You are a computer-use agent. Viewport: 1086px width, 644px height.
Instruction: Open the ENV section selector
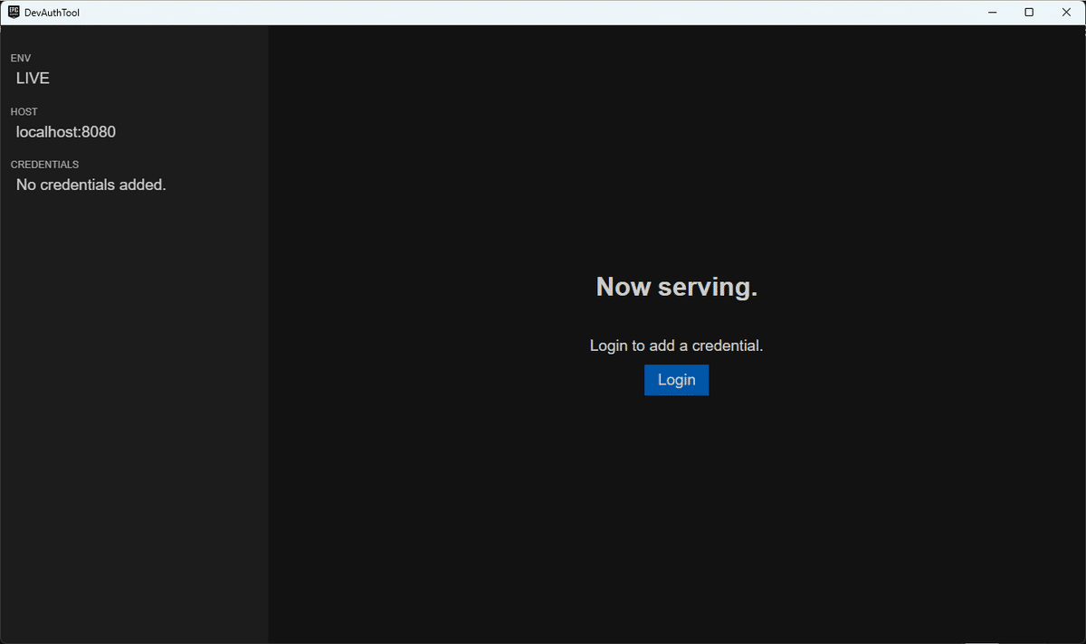pos(20,58)
